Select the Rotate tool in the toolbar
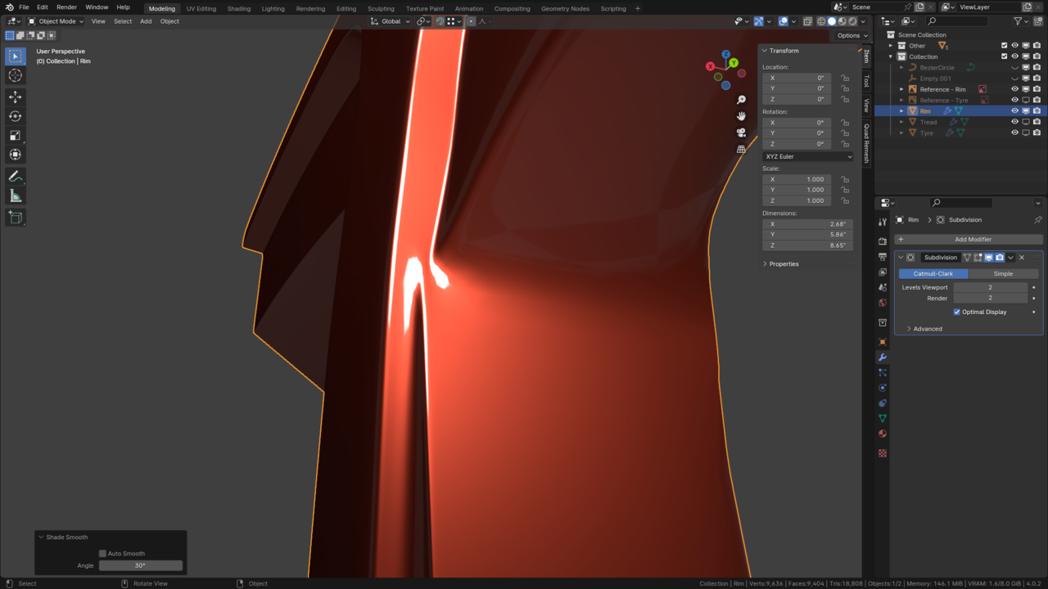 click(15, 116)
